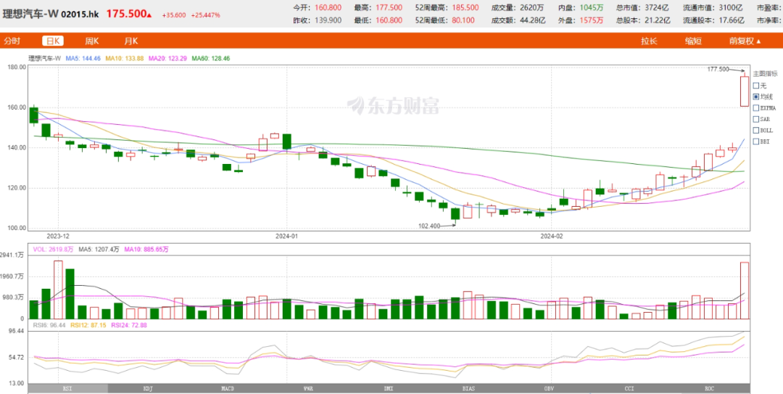783x394 pixels.
Task: Expand the 前复权 adjustment dropdown
Action: (745, 41)
